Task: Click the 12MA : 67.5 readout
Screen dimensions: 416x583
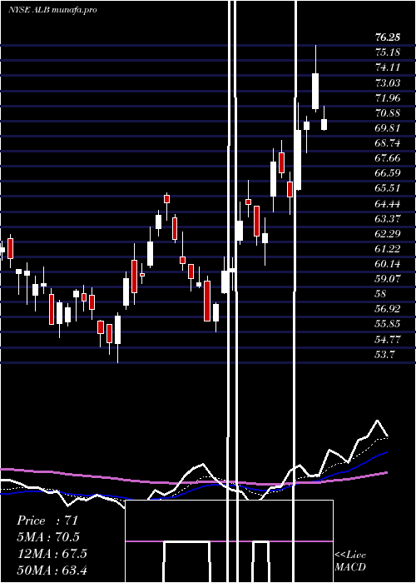Action: (x=52, y=554)
